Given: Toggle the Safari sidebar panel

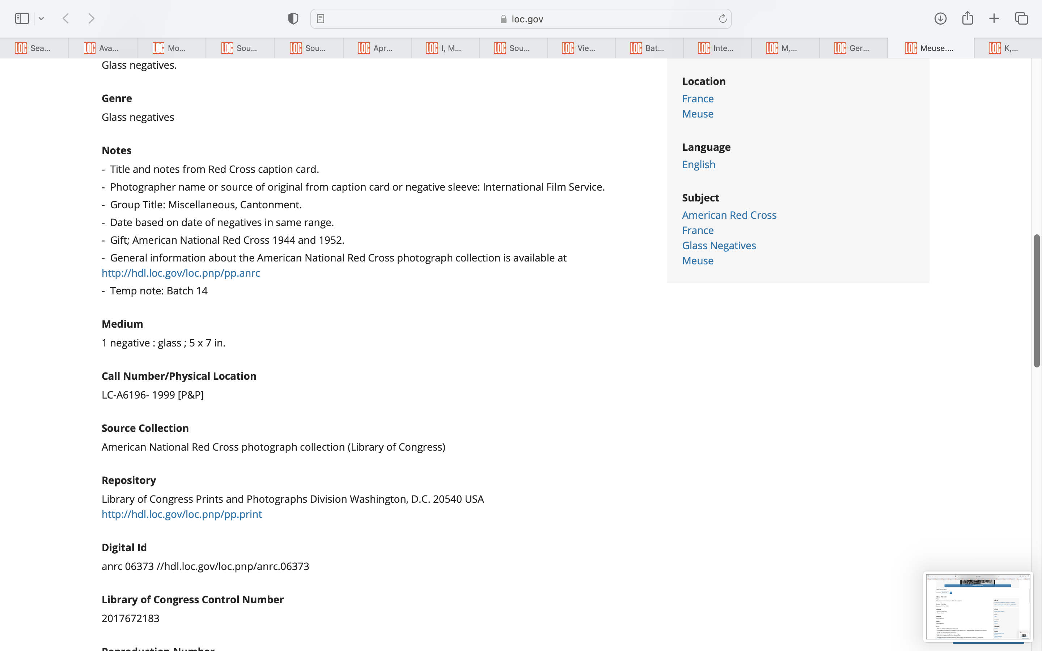Looking at the screenshot, I should (x=22, y=18).
